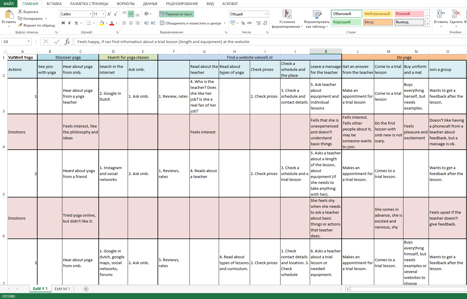Click the Borders icon
Screen dimensions: 467x299
point(89,23)
